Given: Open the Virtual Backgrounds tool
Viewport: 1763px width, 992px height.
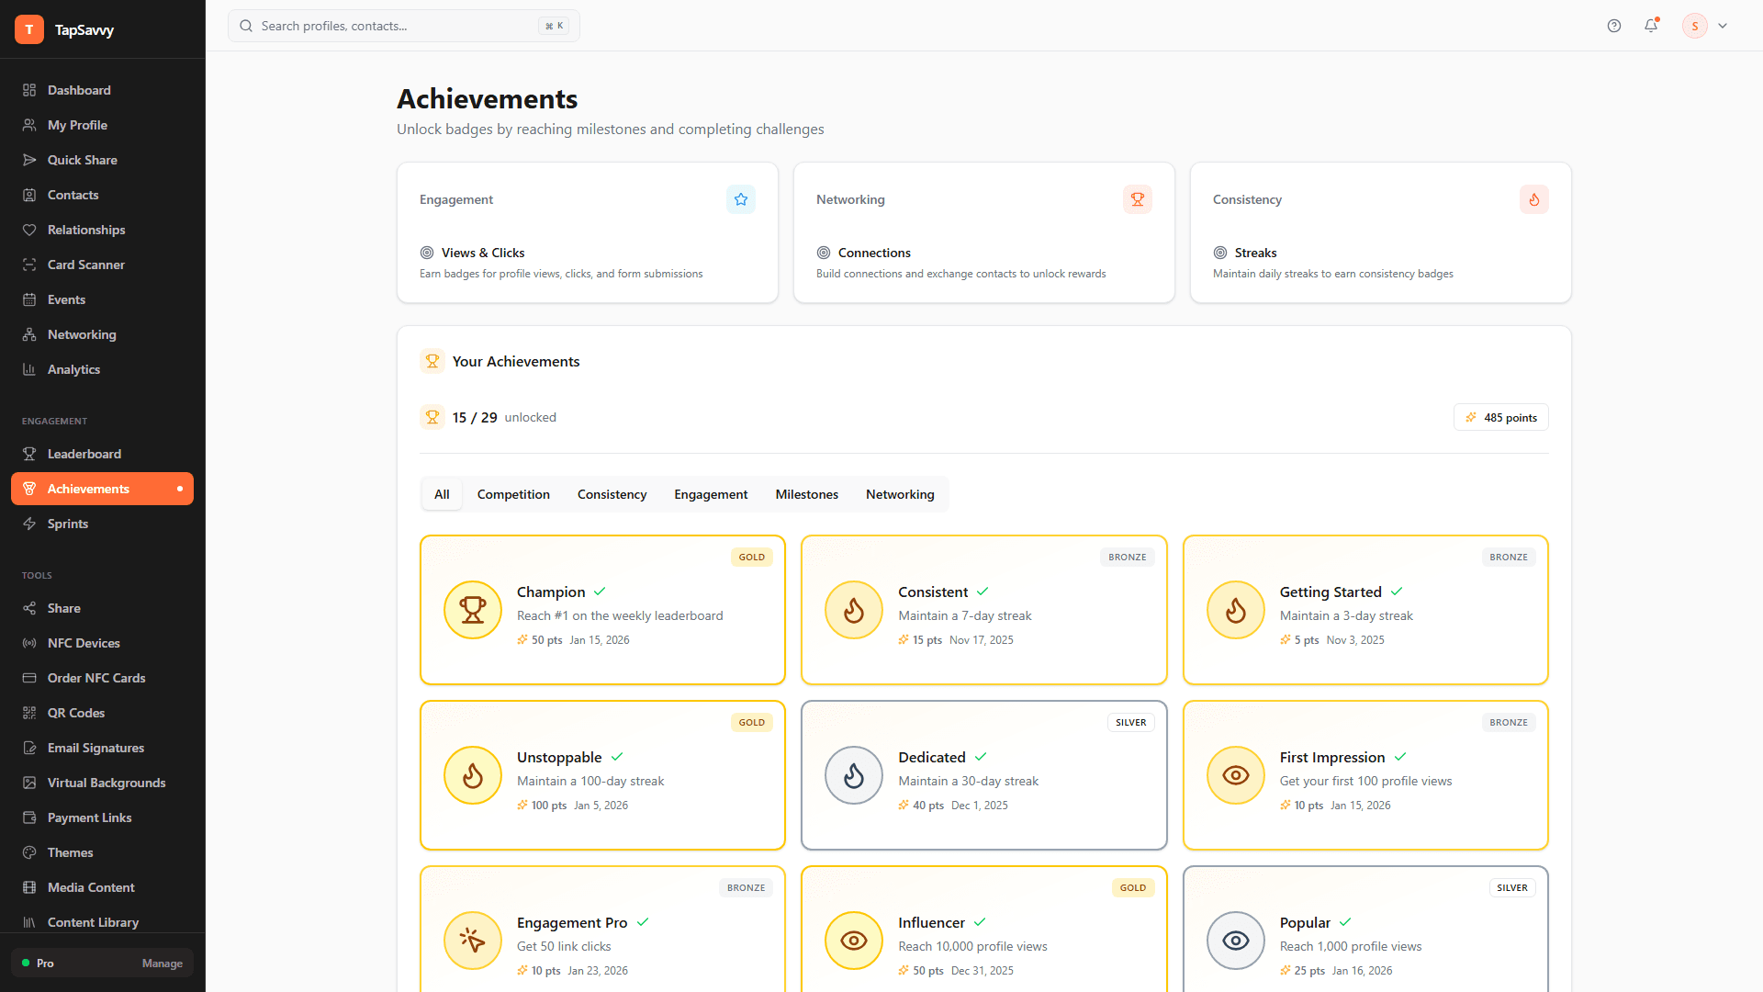Looking at the screenshot, I should (x=107, y=783).
